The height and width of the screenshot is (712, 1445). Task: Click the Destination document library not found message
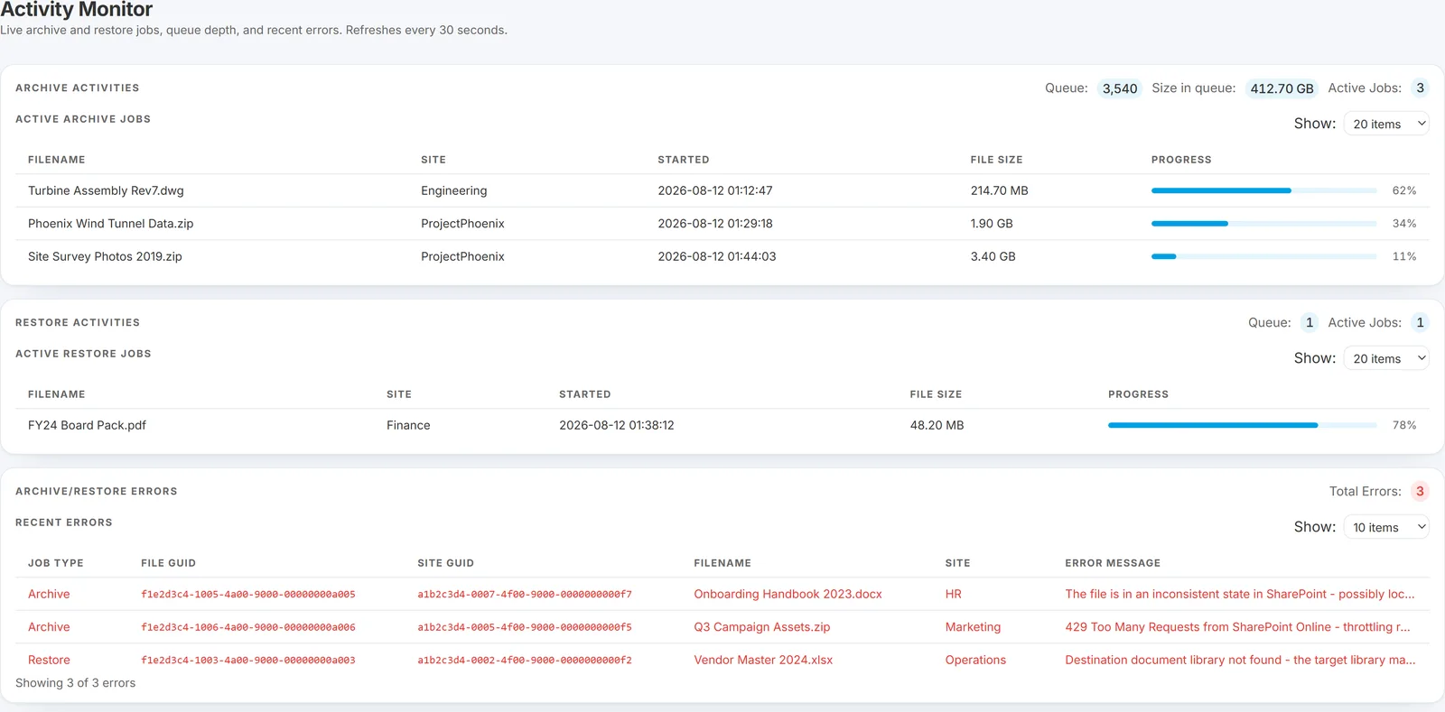(x=1240, y=660)
